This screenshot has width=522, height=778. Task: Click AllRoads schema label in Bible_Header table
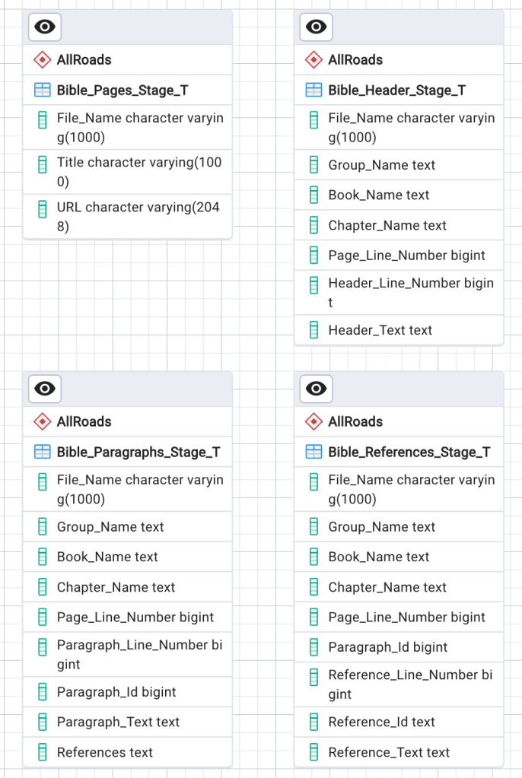click(x=355, y=60)
